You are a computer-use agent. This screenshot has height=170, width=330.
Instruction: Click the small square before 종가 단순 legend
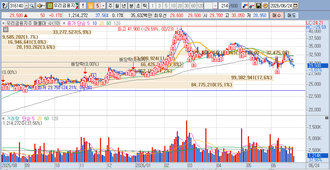(64, 23)
